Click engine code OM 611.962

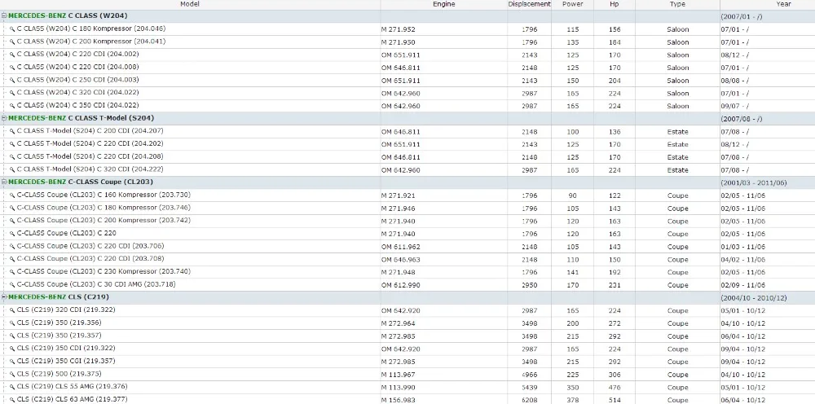401,247
